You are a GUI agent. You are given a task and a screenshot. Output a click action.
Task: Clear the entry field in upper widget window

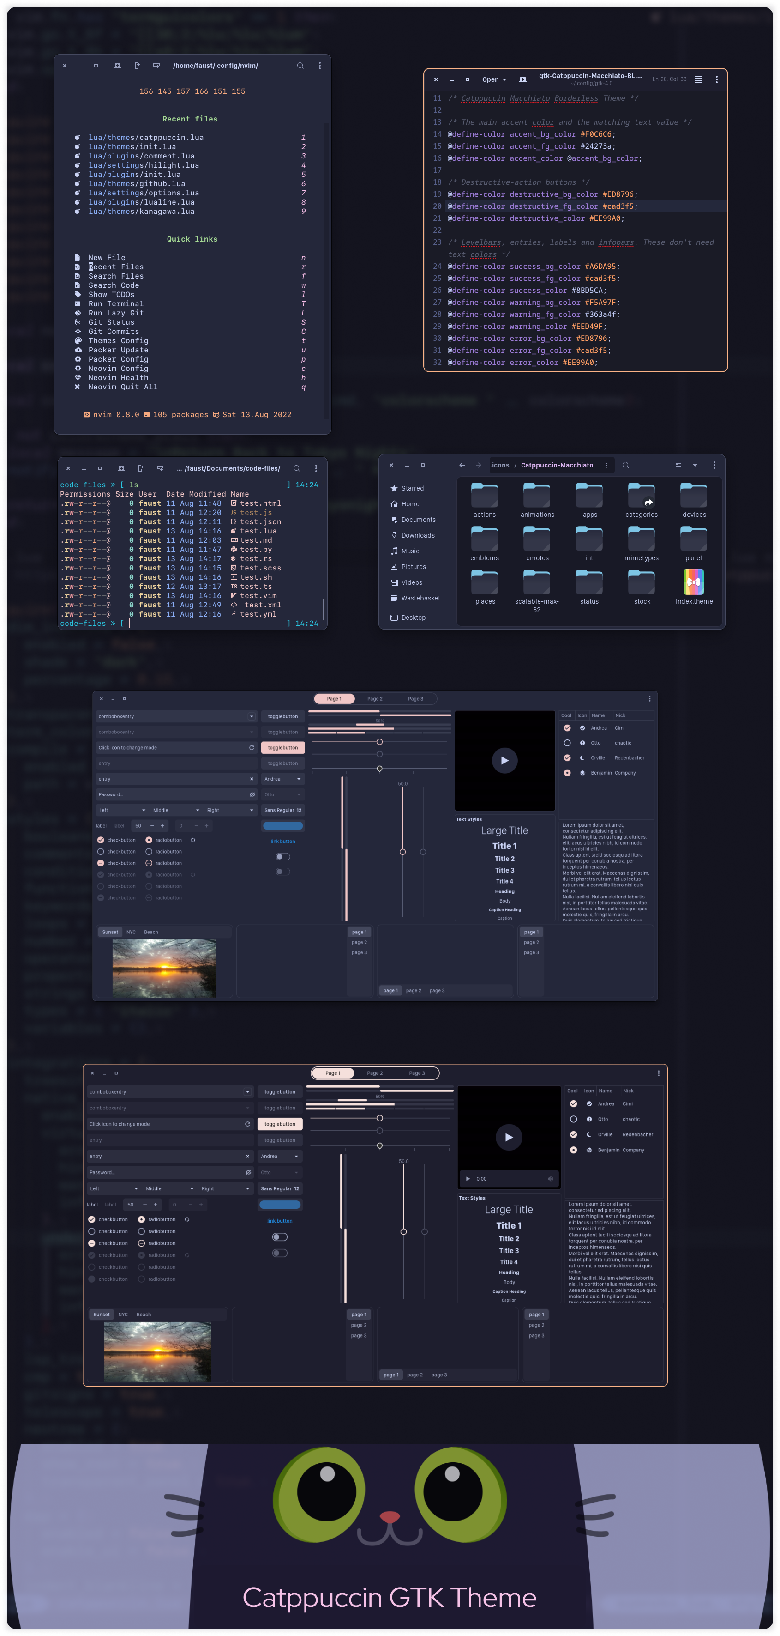click(x=252, y=779)
